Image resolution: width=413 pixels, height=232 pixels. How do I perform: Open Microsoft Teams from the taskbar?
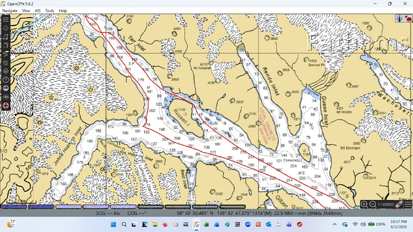(x=289, y=224)
